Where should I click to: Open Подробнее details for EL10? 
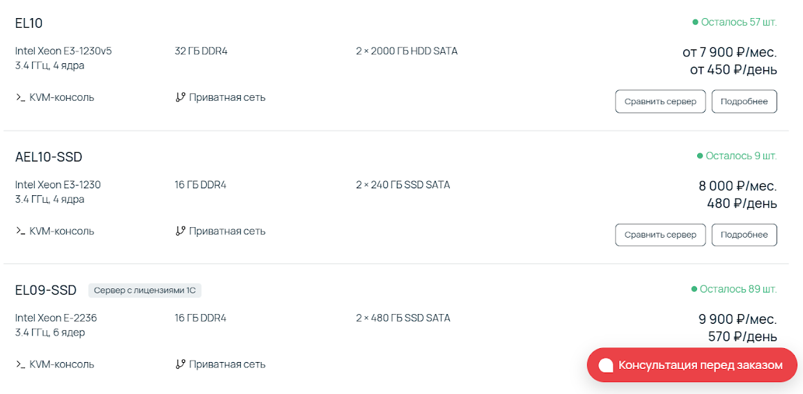point(744,101)
